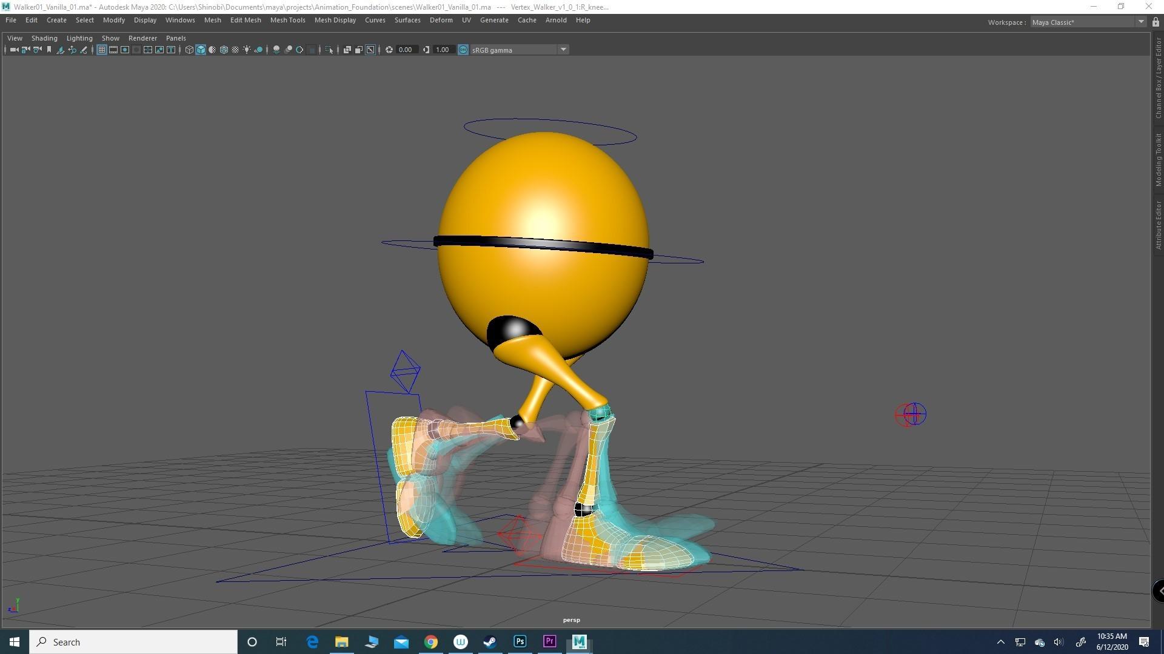Screen dimensions: 1164x654
Task: Open the Deform menu
Action: click(441, 20)
